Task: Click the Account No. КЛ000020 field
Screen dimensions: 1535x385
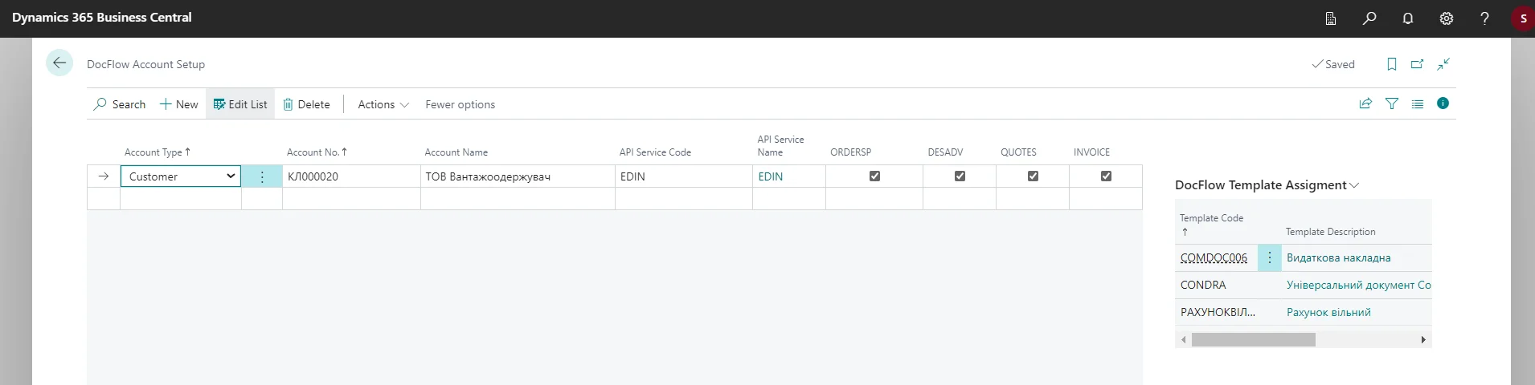Action: [350, 176]
